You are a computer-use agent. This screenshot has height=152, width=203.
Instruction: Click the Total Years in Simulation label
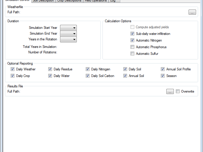[x=40, y=47]
